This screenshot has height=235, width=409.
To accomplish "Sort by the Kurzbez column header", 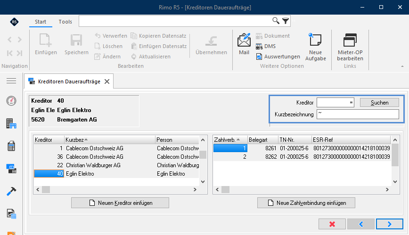I will [x=109, y=140].
